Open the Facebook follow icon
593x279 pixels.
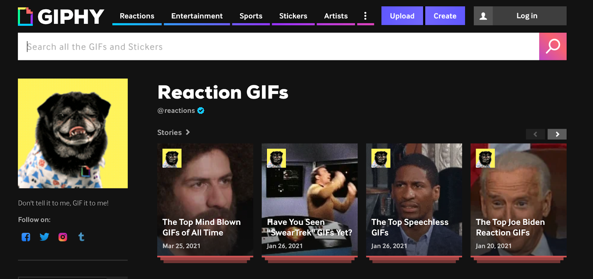point(26,237)
